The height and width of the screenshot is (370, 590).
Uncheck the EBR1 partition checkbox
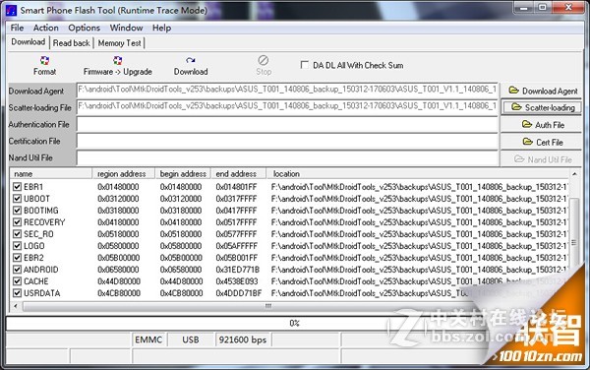[x=17, y=187]
